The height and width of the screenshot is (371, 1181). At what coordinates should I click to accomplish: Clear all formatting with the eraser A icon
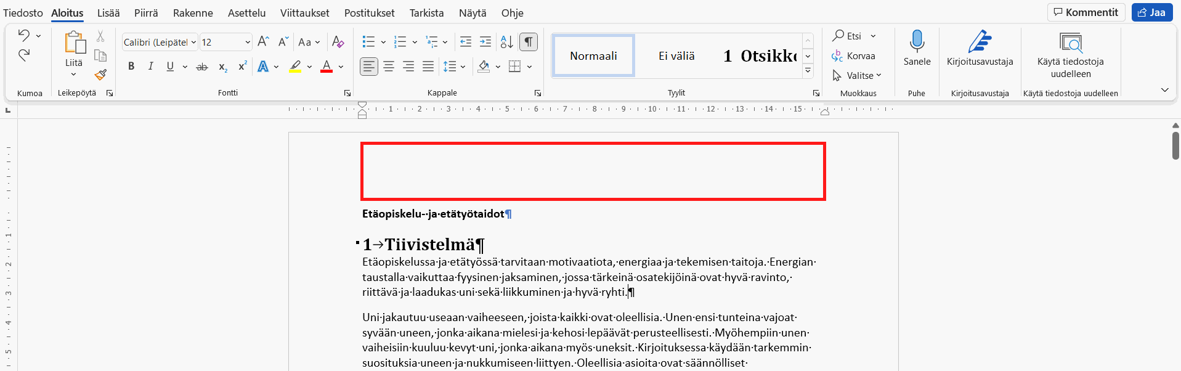tap(338, 42)
